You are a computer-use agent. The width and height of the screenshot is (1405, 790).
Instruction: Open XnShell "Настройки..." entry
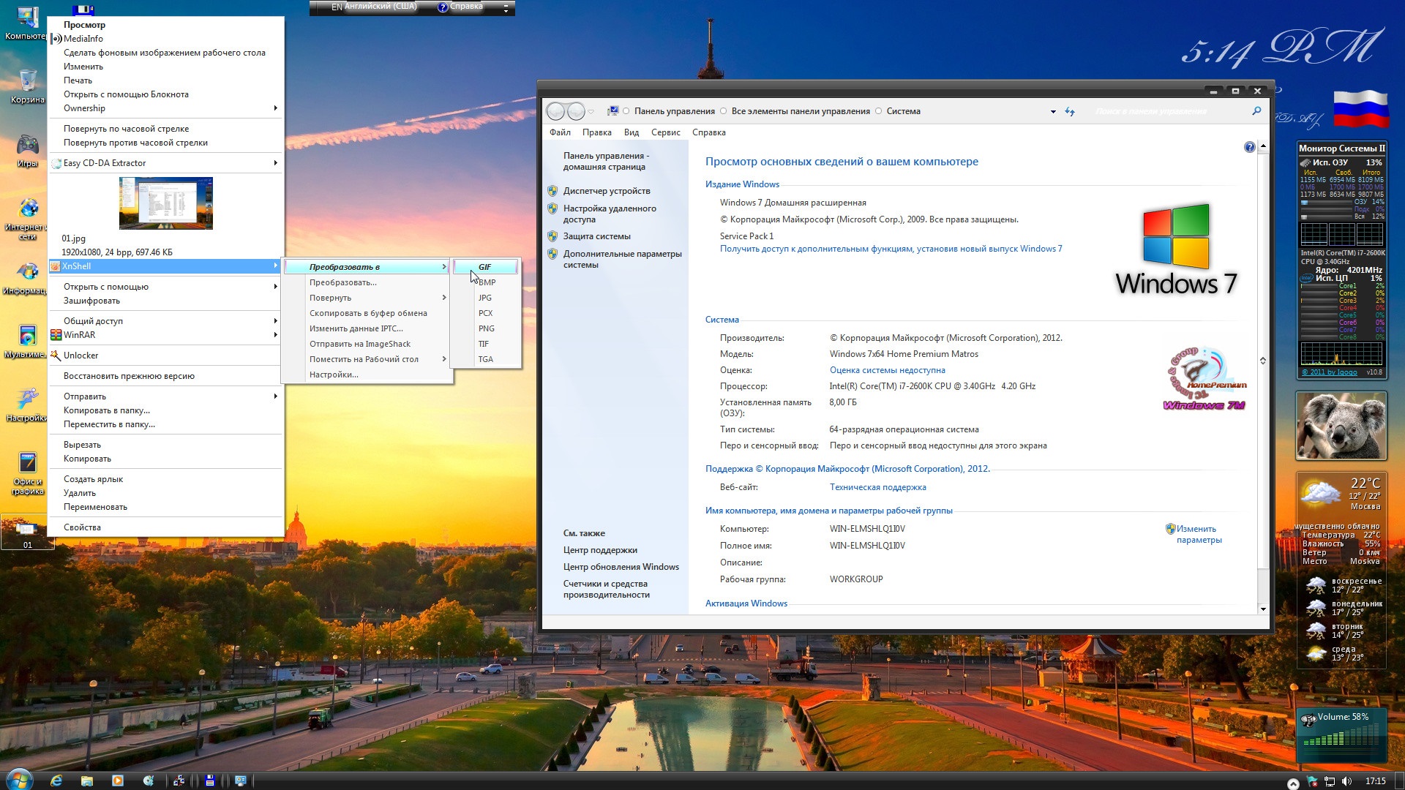pos(367,375)
